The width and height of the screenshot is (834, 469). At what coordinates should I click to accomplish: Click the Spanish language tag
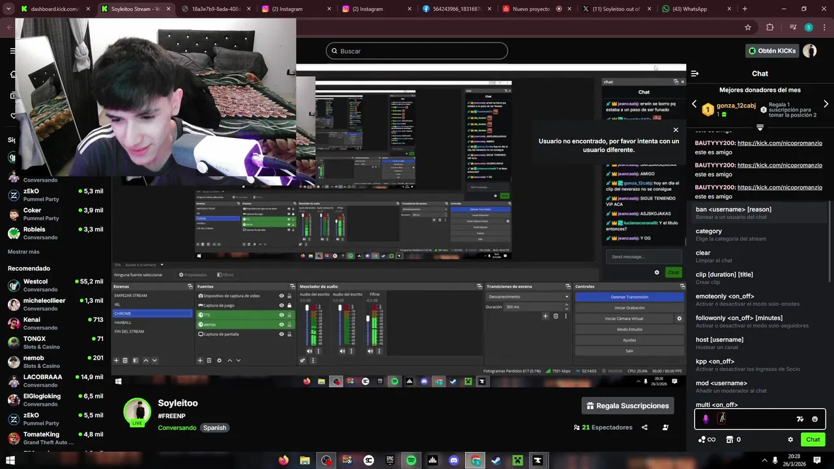(214, 428)
